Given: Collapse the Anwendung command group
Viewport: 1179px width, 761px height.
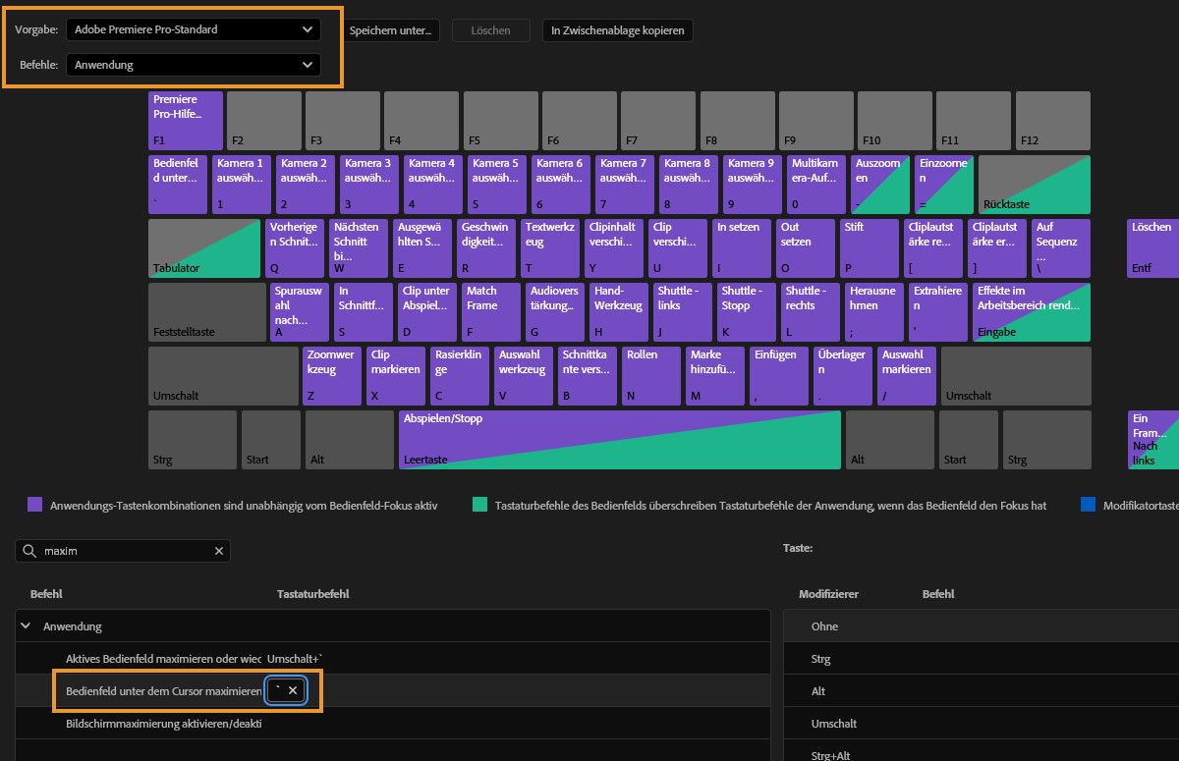Looking at the screenshot, I should (25, 625).
